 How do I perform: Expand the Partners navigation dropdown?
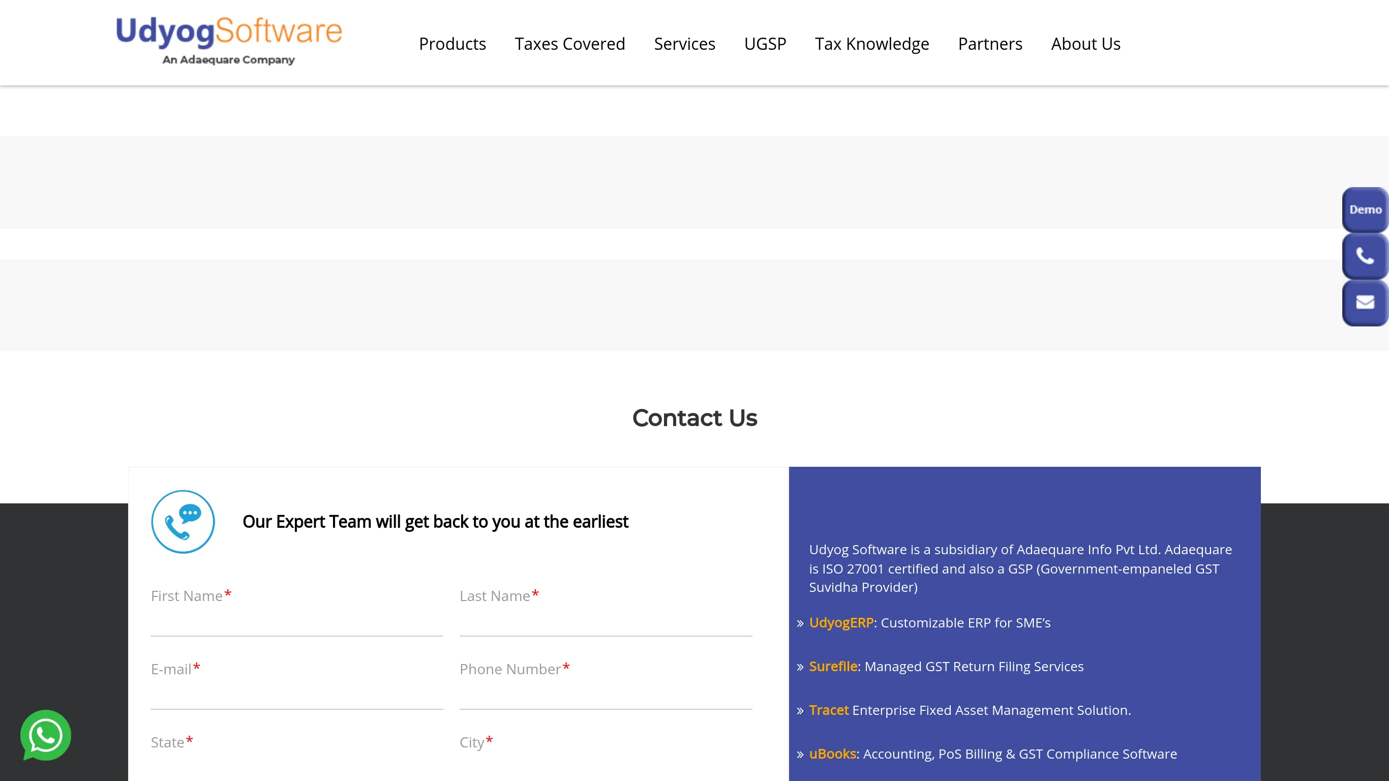click(990, 43)
